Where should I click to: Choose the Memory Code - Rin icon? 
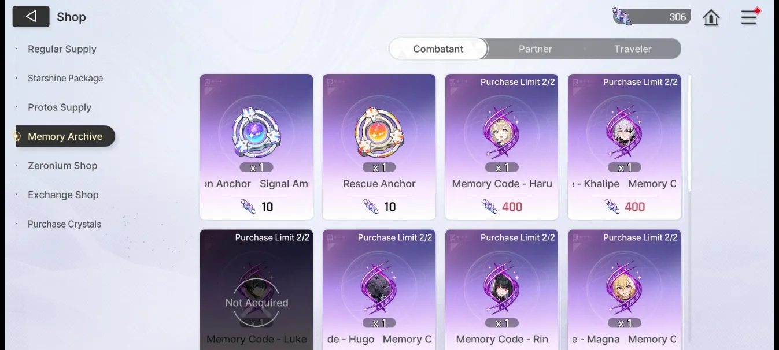click(501, 288)
